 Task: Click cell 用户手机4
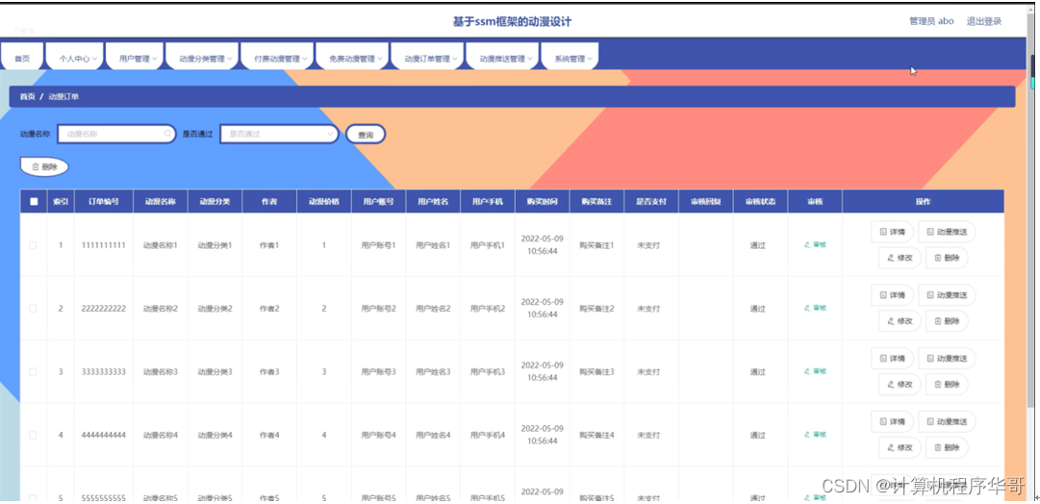488,435
